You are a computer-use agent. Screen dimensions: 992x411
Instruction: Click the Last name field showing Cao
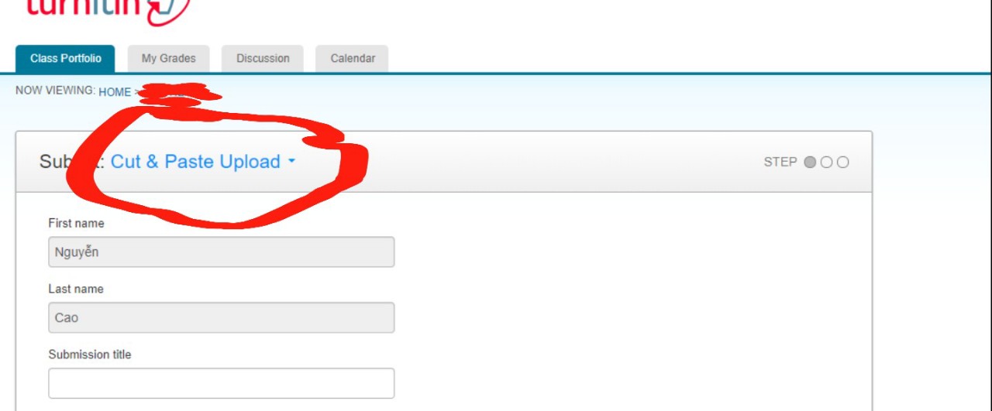[221, 317]
